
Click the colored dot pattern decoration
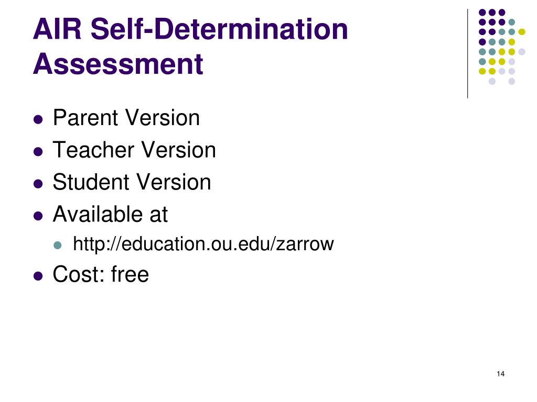click(x=502, y=47)
